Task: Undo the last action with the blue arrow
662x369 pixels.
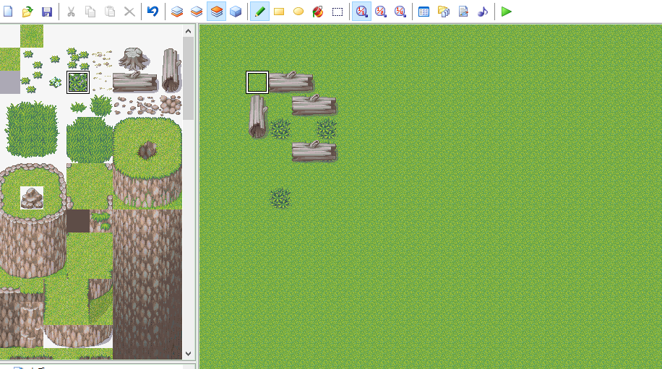Action: 152,12
